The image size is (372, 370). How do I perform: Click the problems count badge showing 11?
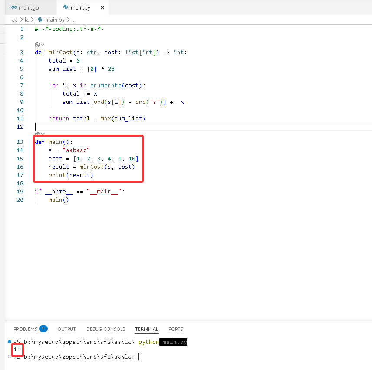pos(43,329)
